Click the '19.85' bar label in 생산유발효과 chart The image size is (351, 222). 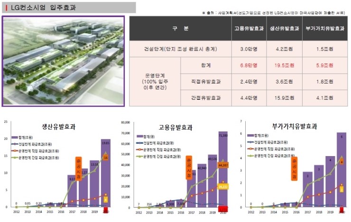coord(106,143)
